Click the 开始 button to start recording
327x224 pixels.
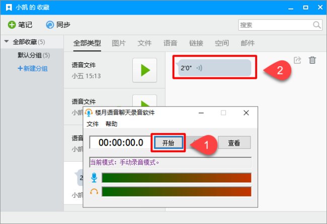169,143
